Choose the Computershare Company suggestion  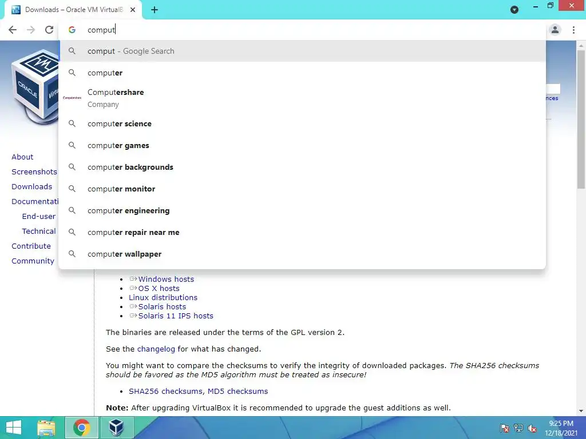(x=302, y=98)
